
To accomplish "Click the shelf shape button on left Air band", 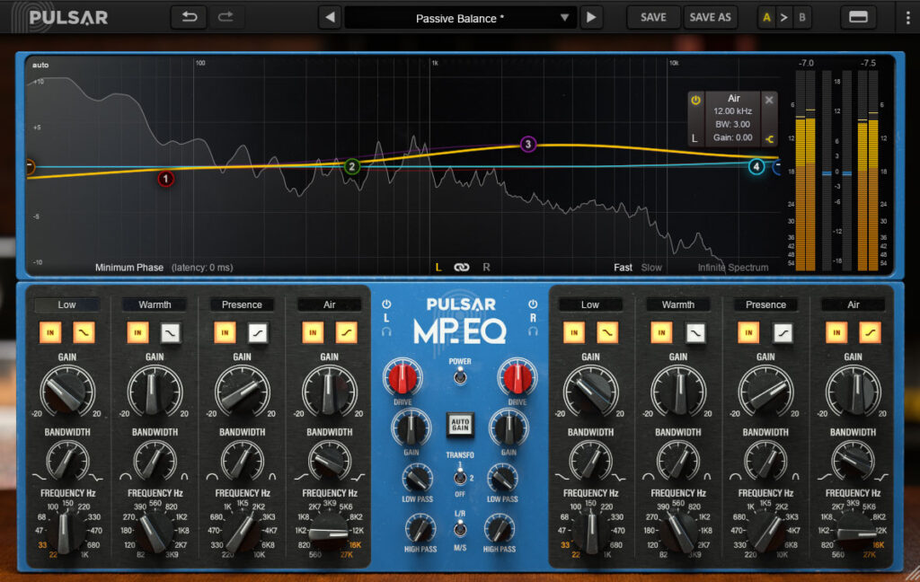I will [346, 333].
